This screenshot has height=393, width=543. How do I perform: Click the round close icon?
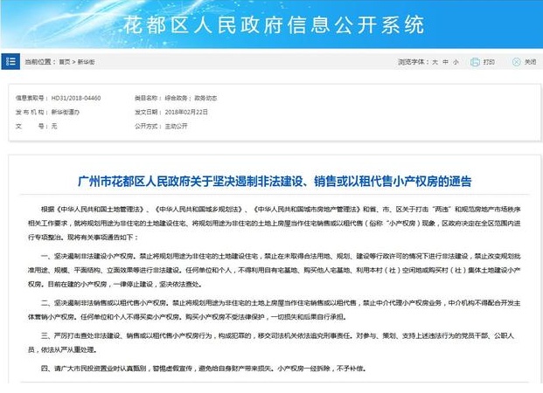(x=516, y=62)
